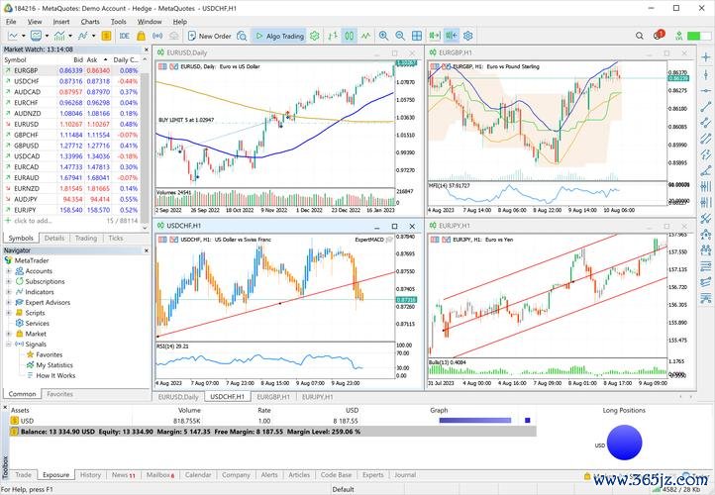Screen dimensions: 715x495
Task: Zoom out of the chart
Action: (x=400, y=36)
